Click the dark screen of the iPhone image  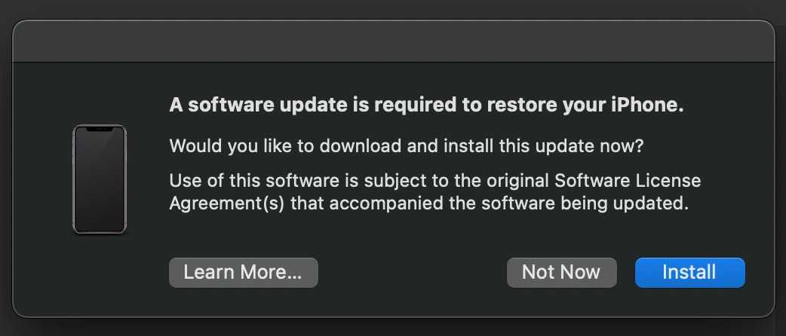[100, 185]
